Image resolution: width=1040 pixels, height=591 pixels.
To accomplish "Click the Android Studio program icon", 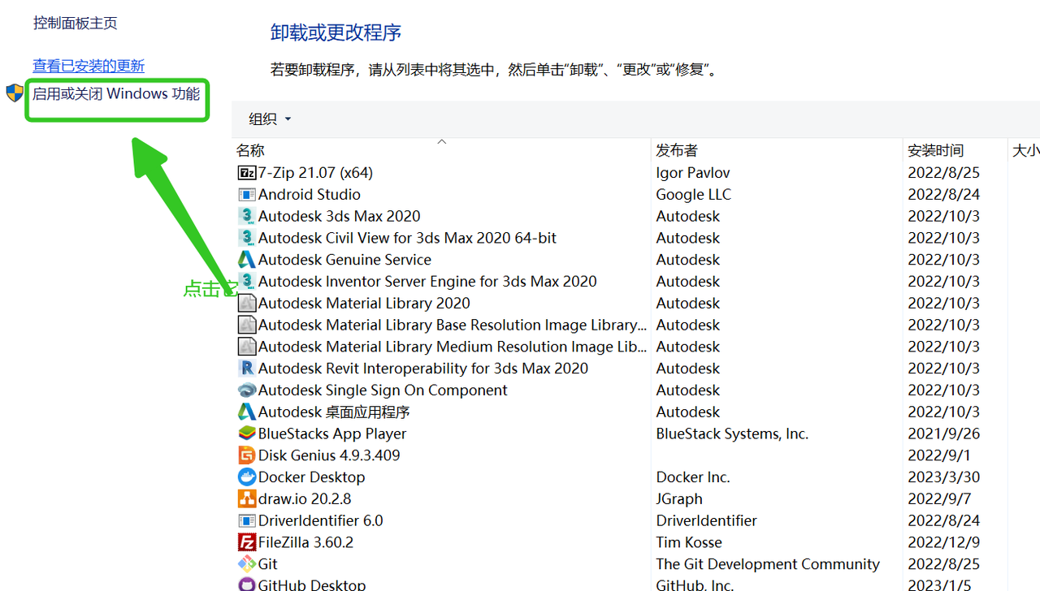I will point(247,195).
